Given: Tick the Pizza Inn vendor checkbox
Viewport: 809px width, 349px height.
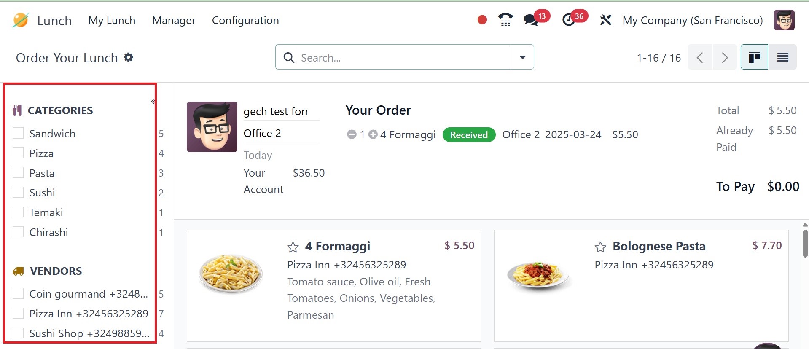Looking at the screenshot, I should click(18, 313).
